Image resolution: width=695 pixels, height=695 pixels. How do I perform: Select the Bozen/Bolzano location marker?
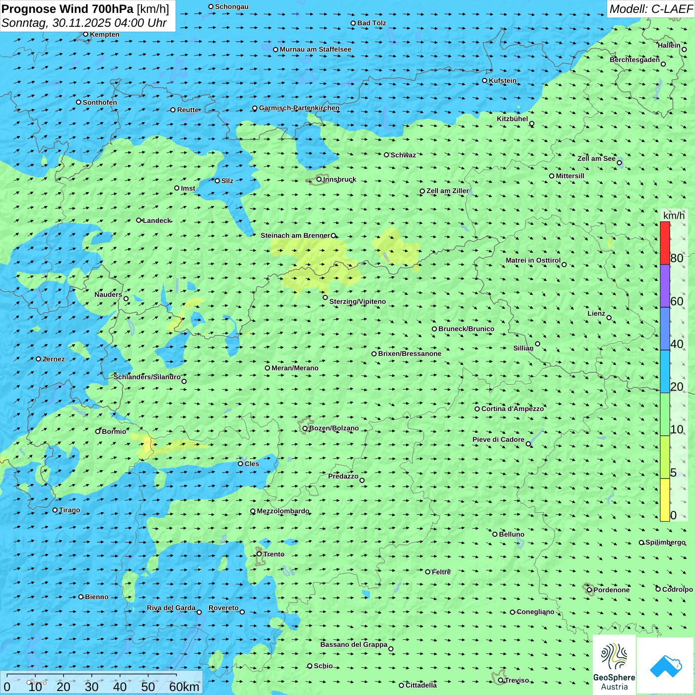[x=305, y=428]
